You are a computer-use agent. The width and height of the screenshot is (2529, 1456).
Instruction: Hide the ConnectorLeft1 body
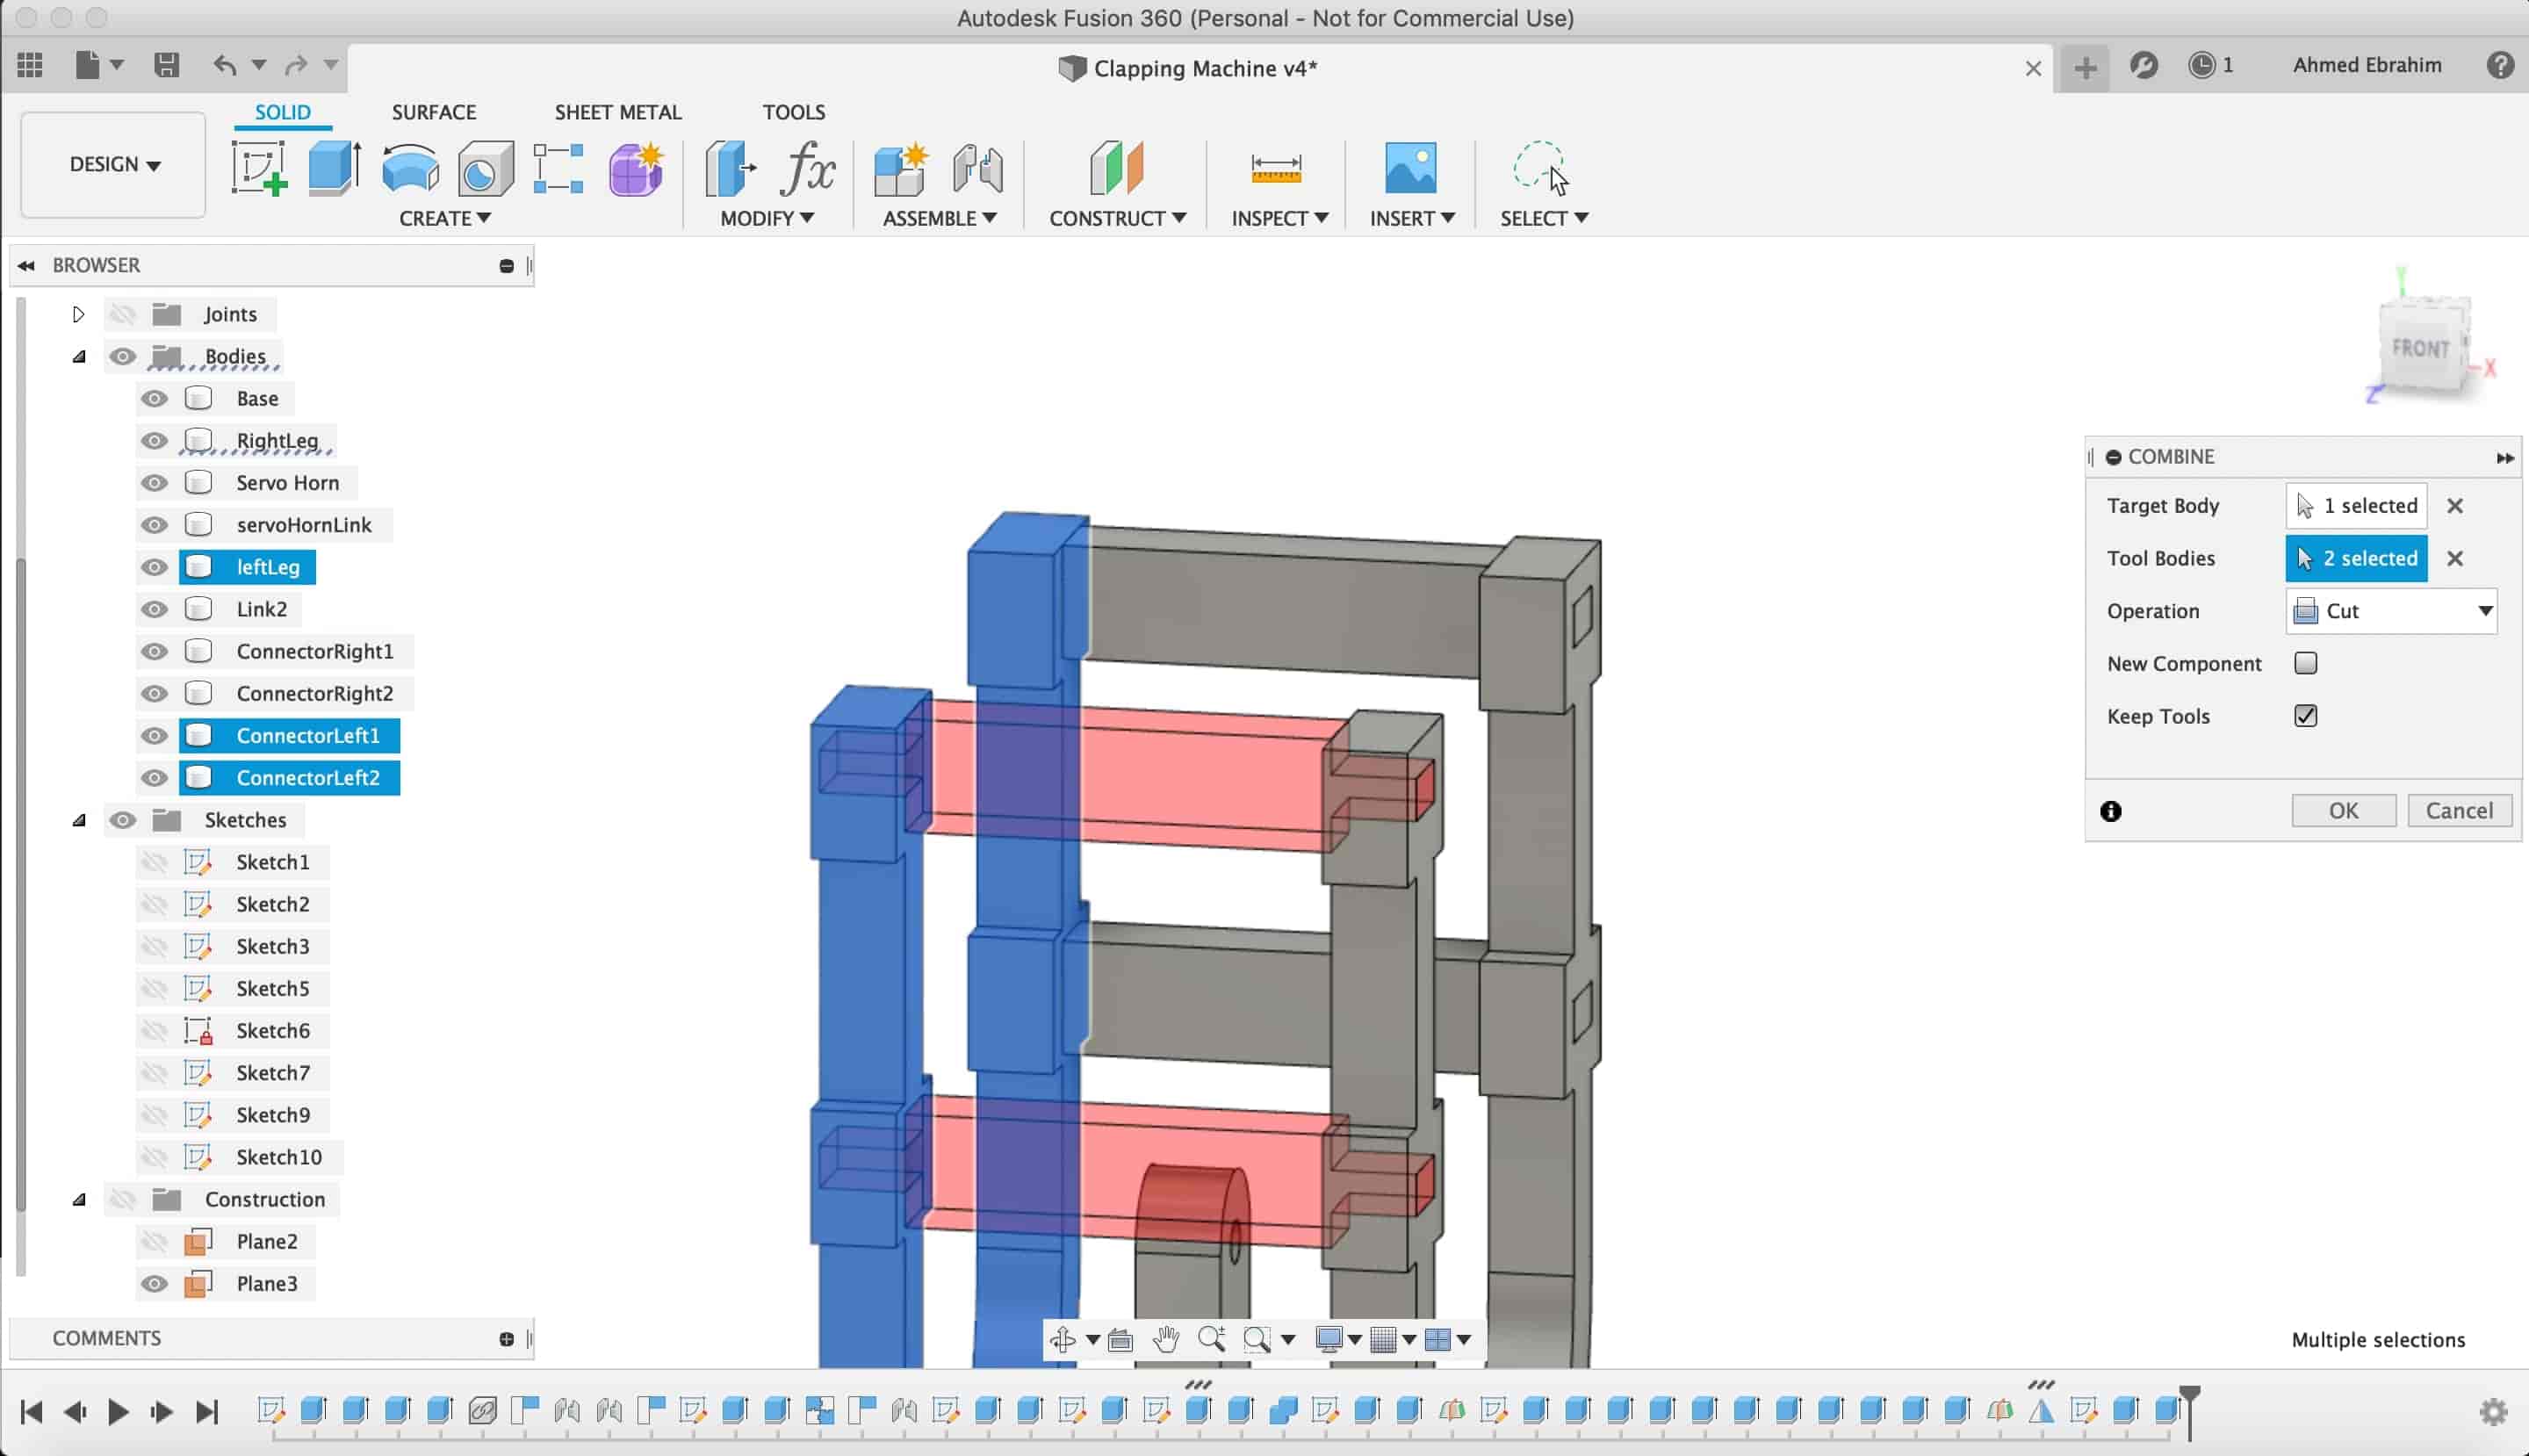[x=154, y=736]
